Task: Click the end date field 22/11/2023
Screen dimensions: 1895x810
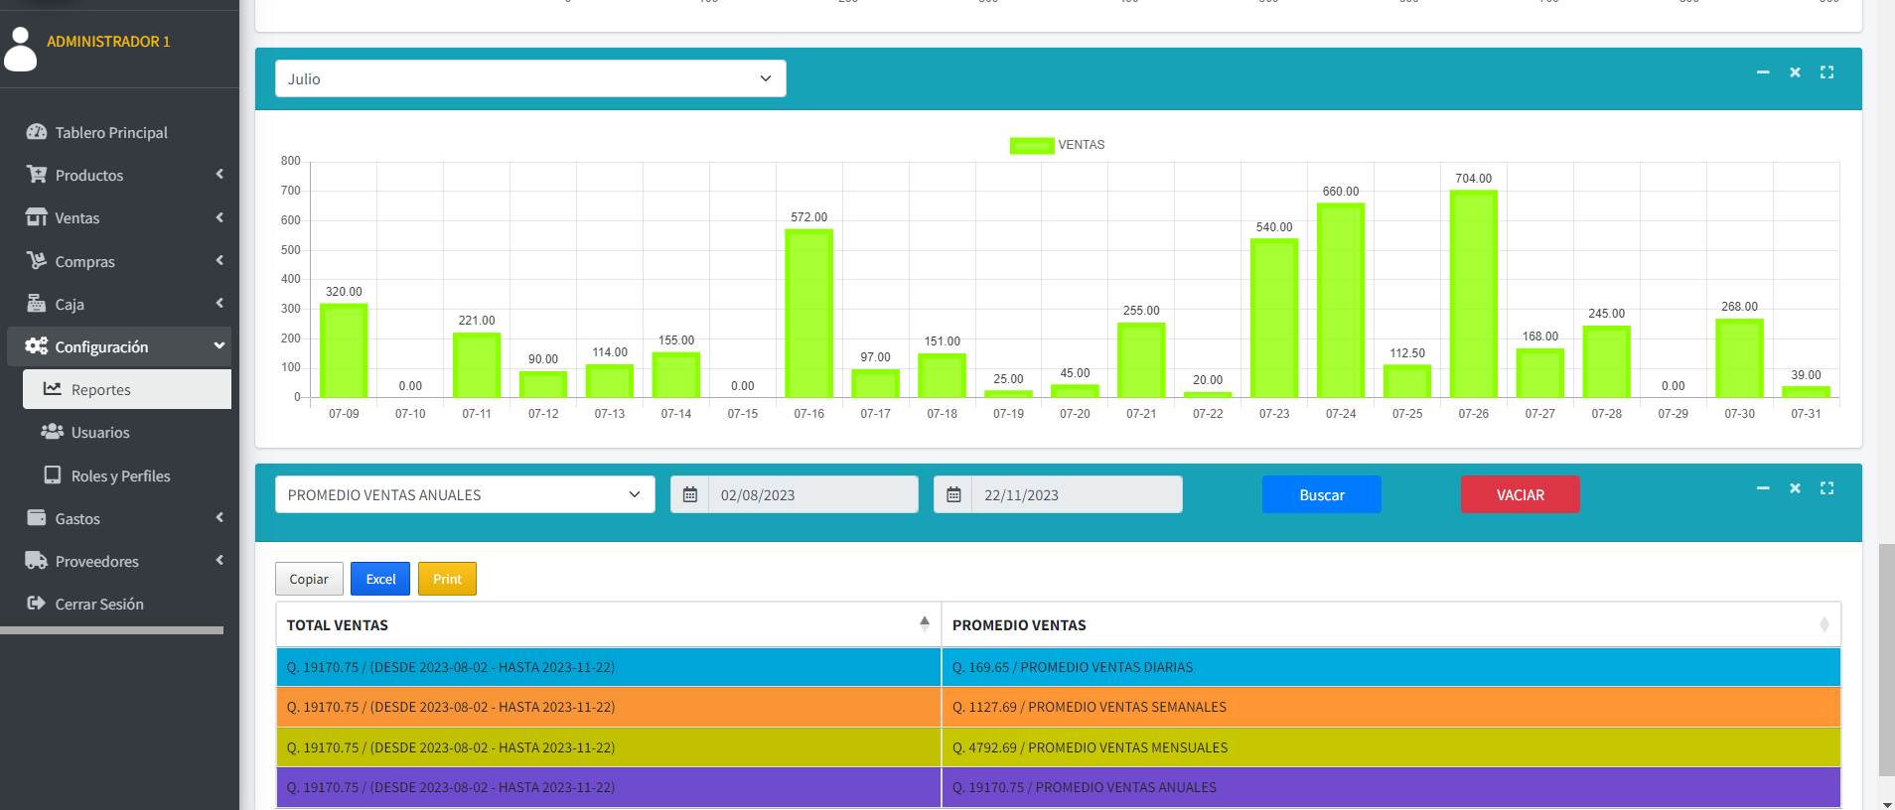Action: [x=1077, y=494]
